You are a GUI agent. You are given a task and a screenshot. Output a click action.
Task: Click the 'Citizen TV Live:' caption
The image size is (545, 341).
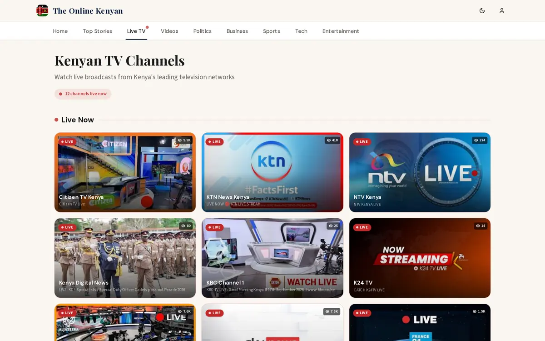pyautogui.click(x=72, y=205)
